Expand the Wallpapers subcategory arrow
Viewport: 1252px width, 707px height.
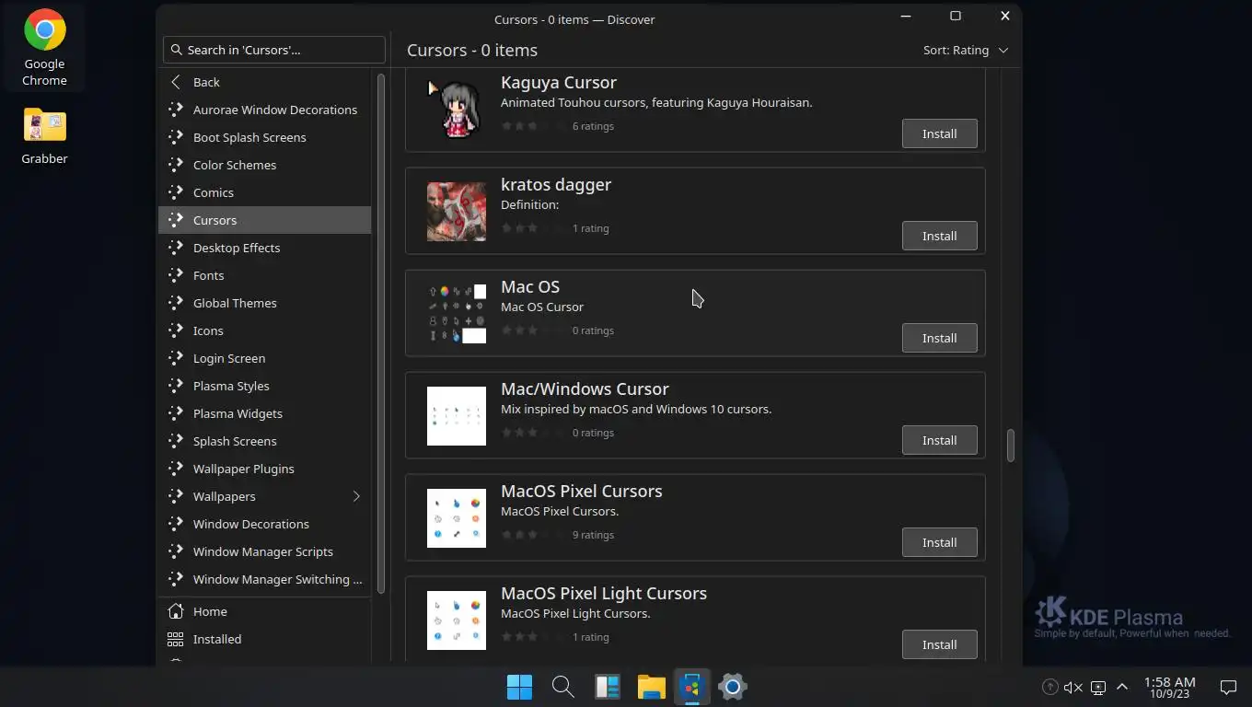click(x=356, y=496)
